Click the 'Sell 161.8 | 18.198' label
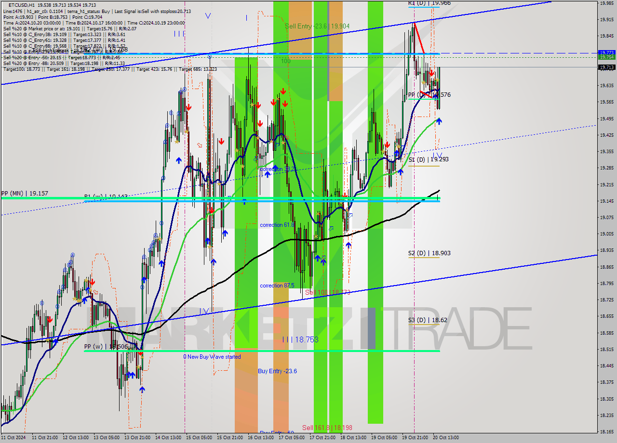Image resolution: width=617 pixels, height=443 pixels. coord(327,428)
